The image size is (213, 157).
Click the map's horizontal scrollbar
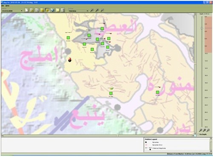pyautogui.click(x=98, y=136)
